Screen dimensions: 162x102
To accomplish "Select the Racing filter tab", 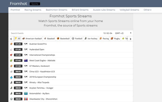I will point(104,39).
